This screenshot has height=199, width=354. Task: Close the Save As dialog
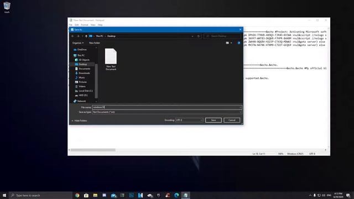(240, 29)
